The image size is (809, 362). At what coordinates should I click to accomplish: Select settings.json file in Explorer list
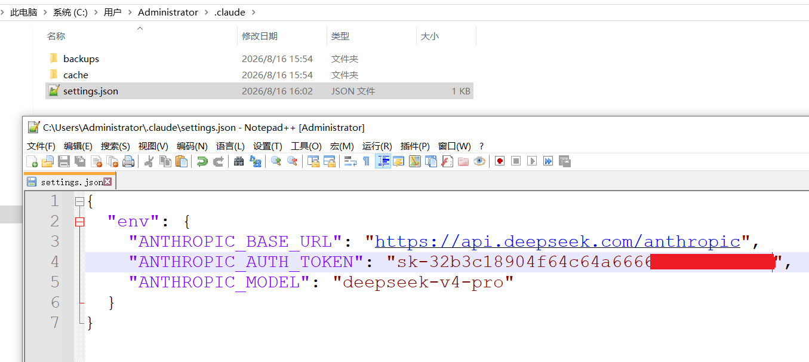point(259,91)
